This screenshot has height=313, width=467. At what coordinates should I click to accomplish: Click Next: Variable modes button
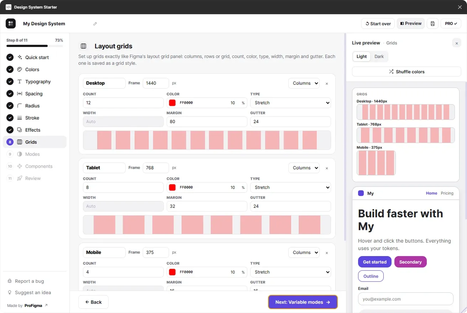[303, 302]
